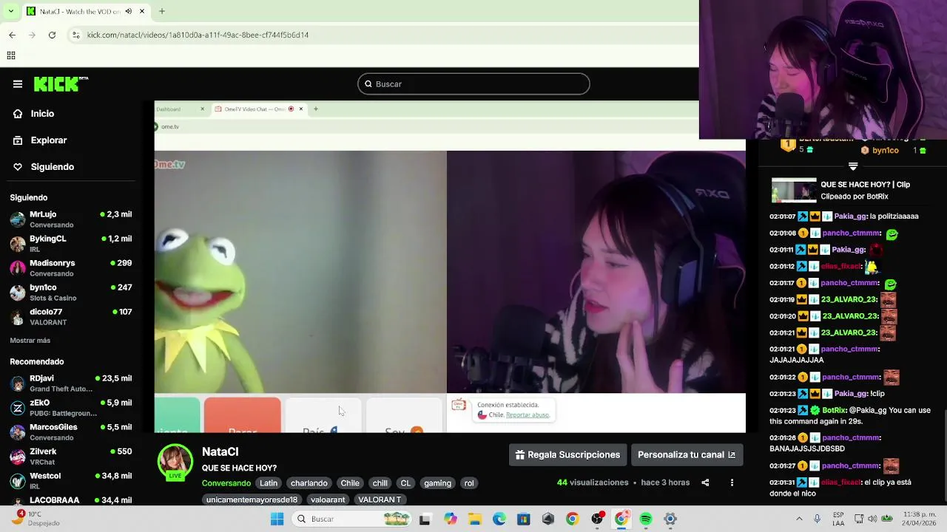Open Microsoft Edge from the taskbar

[499, 519]
